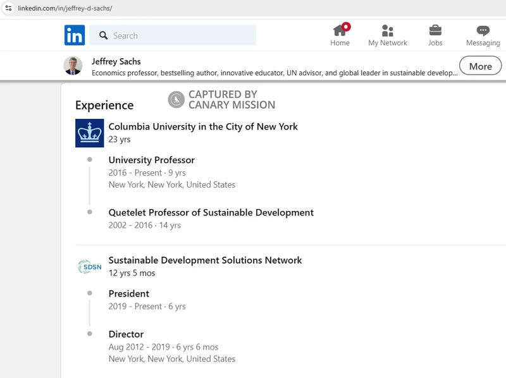Open Columbia University crown logo
Viewport: 506px width, 378px height.
pos(90,133)
